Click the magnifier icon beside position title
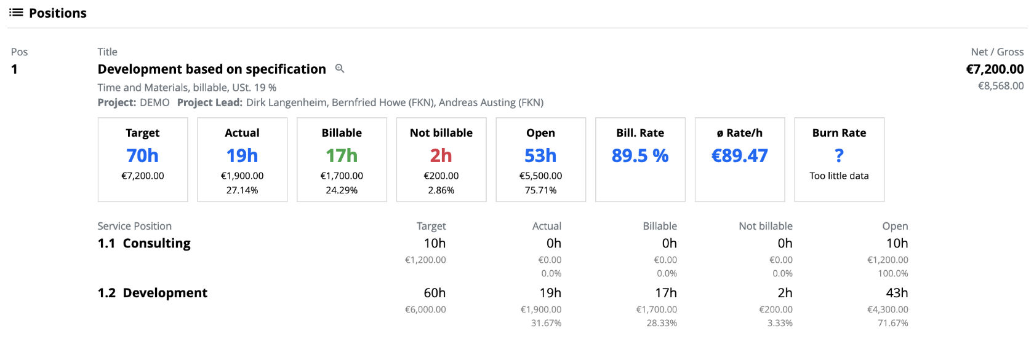This screenshot has width=1034, height=342. click(x=339, y=69)
